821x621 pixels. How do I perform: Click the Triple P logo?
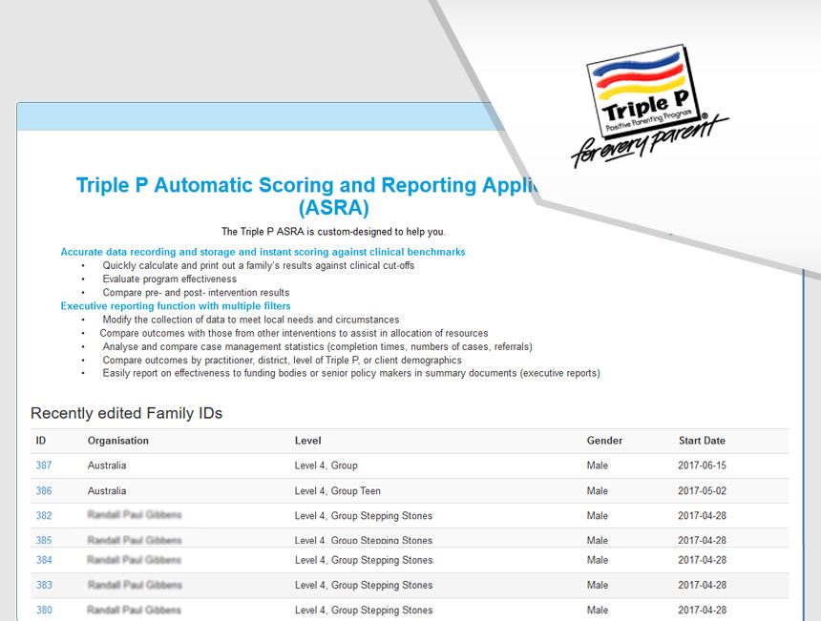649,105
